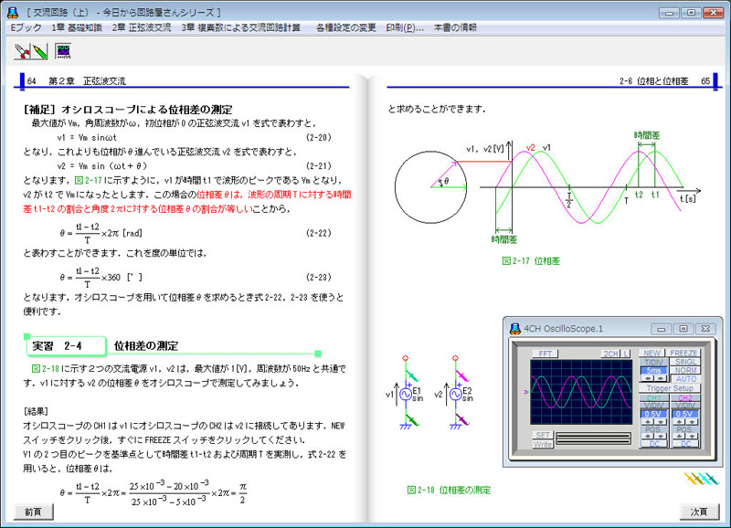Viewport: 731px width, 528px height.
Task: Close the 4CH OscilloScope.1 window
Action: [705, 329]
